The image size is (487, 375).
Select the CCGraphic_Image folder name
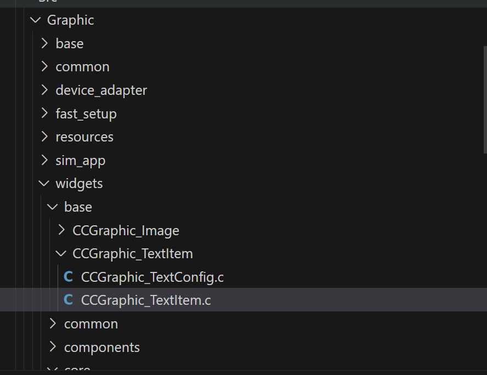pos(126,231)
